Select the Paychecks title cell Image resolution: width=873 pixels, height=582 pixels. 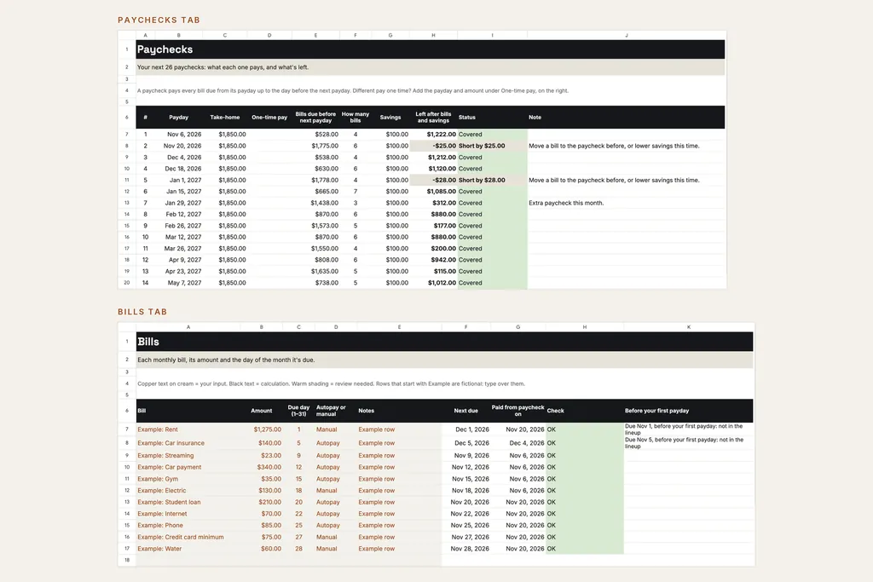click(430, 49)
